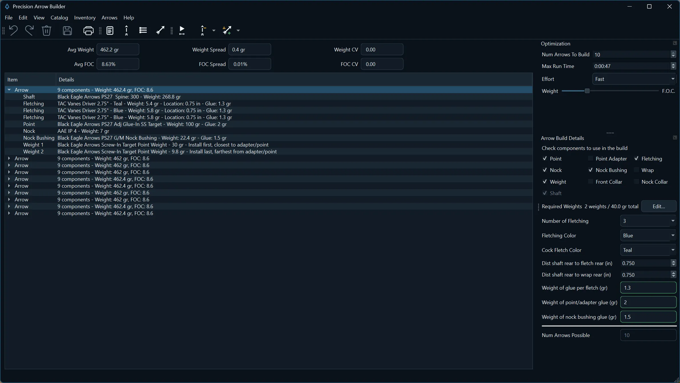The height and width of the screenshot is (383, 680).
Task: Click the diagonal arrow icon
Action: click(x=160, y=30)
